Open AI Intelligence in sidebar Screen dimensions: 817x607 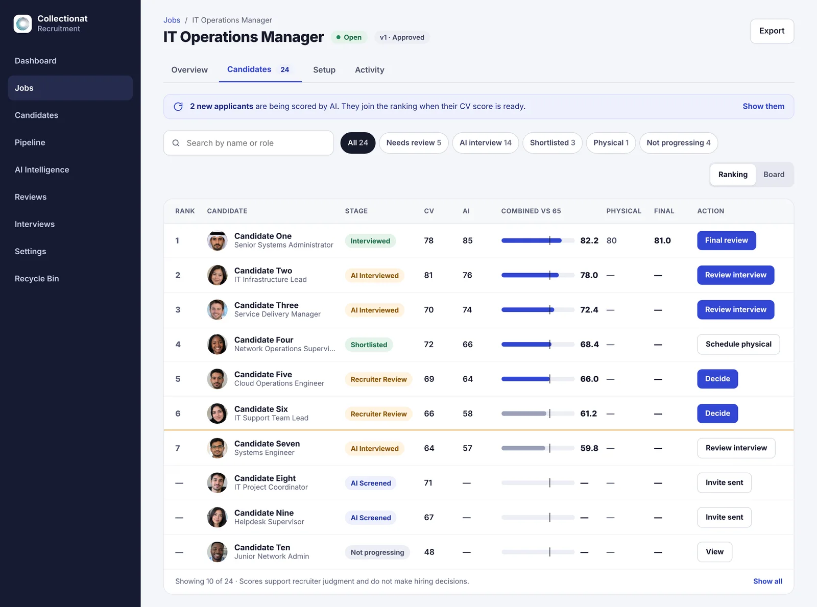coord(70,169)
